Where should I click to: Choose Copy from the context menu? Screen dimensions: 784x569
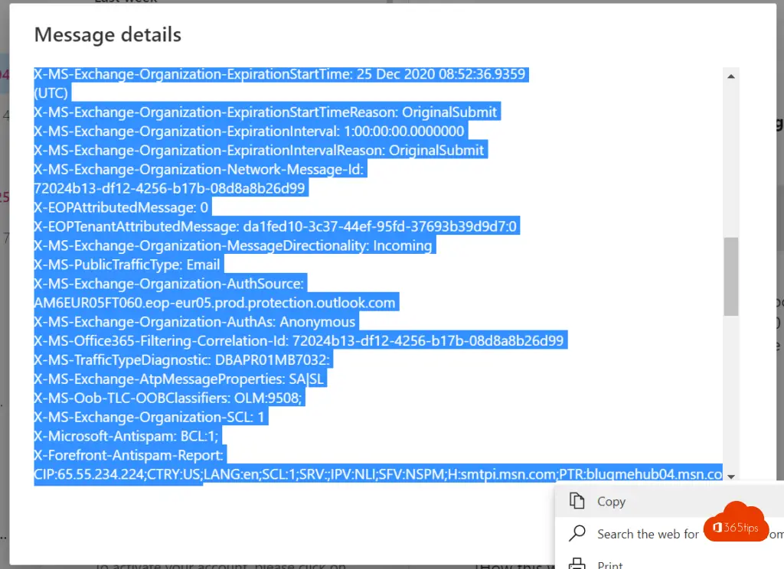pyautogui.click(x=669, y=501)
